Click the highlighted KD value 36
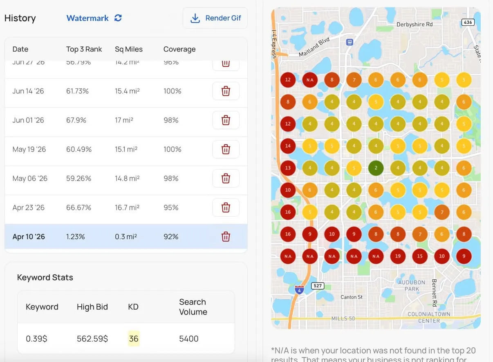This screenshot has width=493, height=362. pos(134,339)
